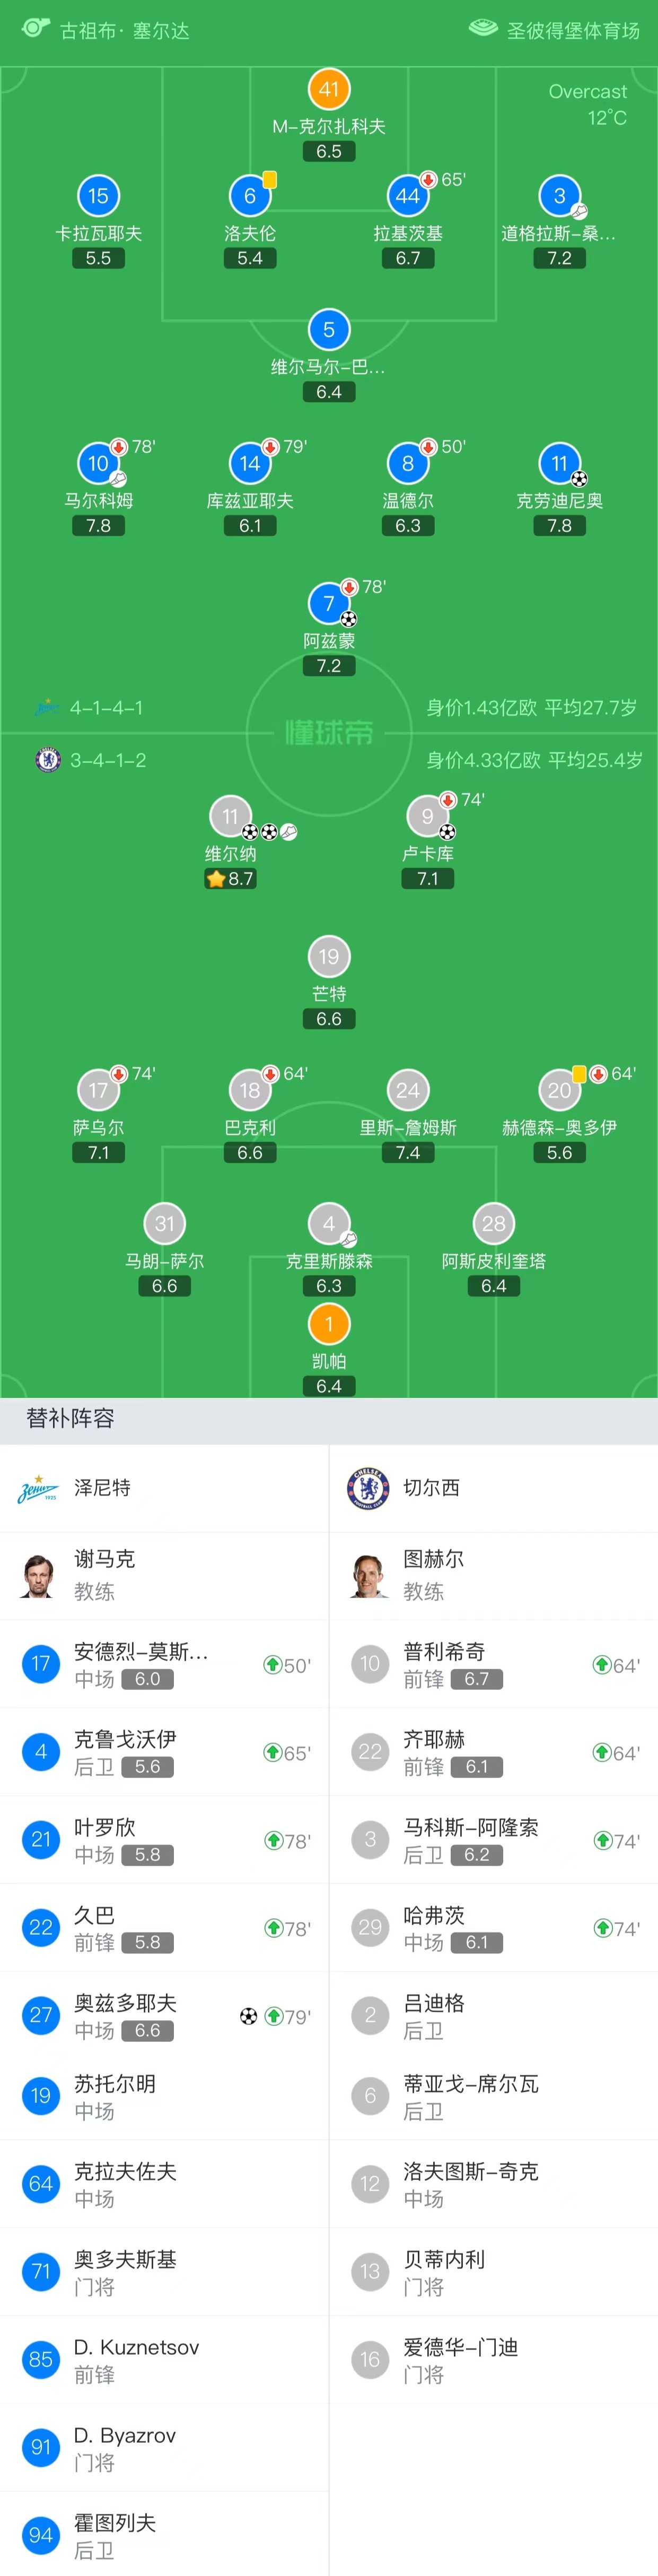Open coach 图赫尔 profile photo
Image resolution: width=658 pixels, height=2576 pixels.
(367, 1575)
